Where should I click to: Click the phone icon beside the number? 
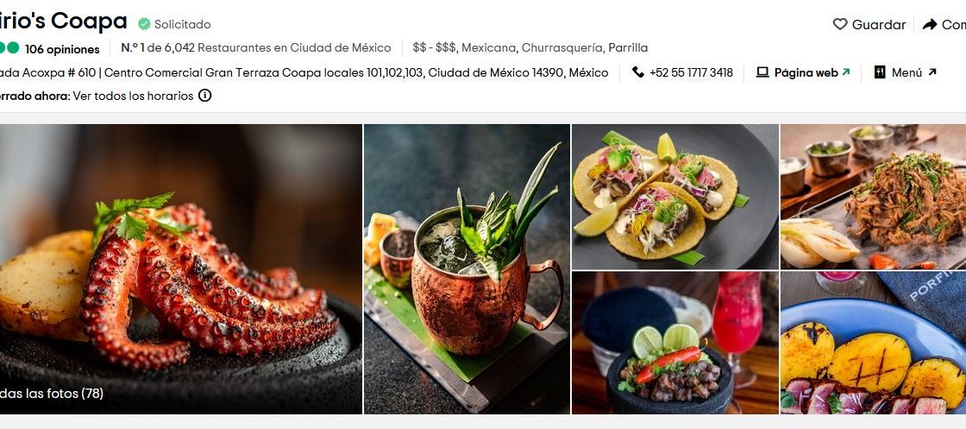637,72
